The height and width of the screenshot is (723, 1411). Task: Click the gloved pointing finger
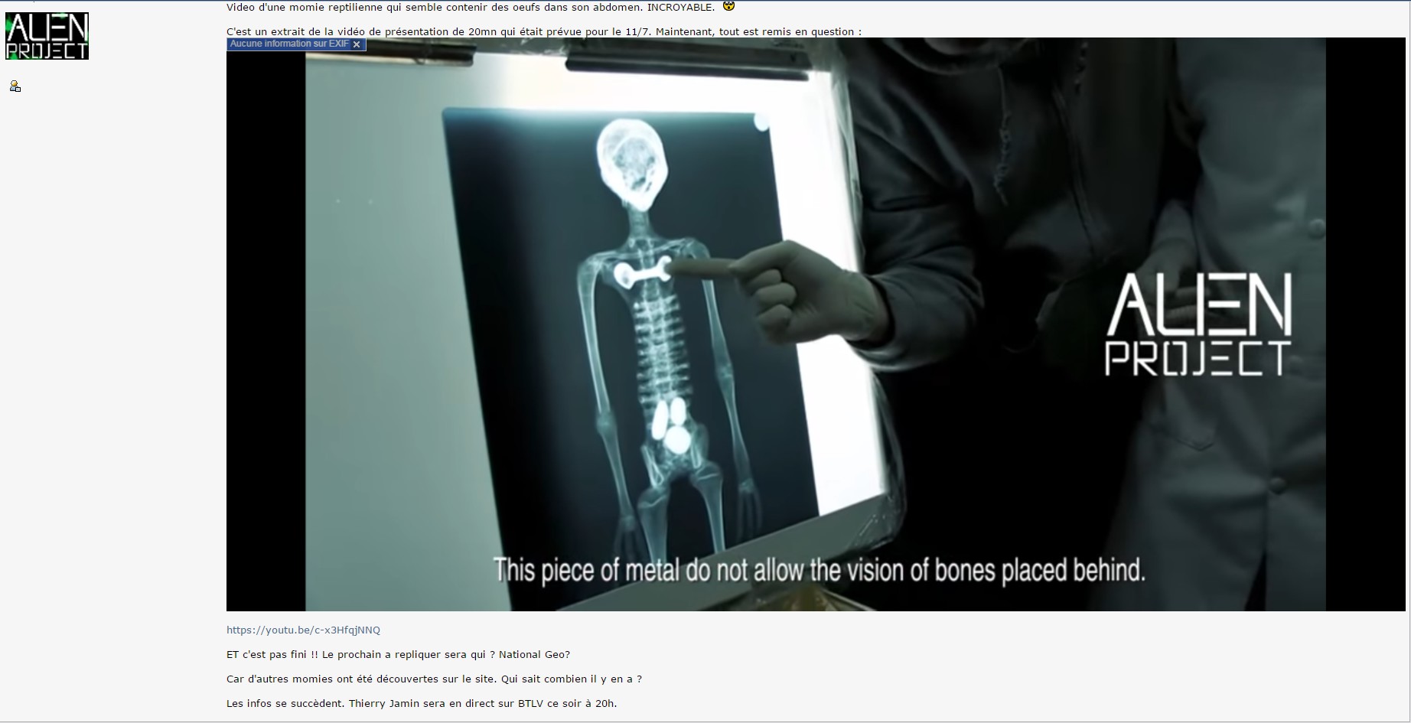(x=708, y=267)
